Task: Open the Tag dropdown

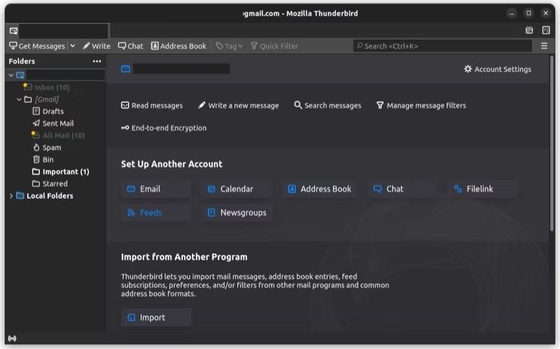Action: 230,46
